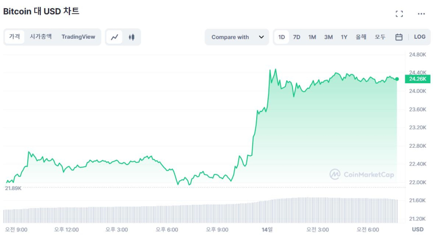Viewport: 433px width, 235px height.
Task: Switch to line chart view
Action: (115, 37)
